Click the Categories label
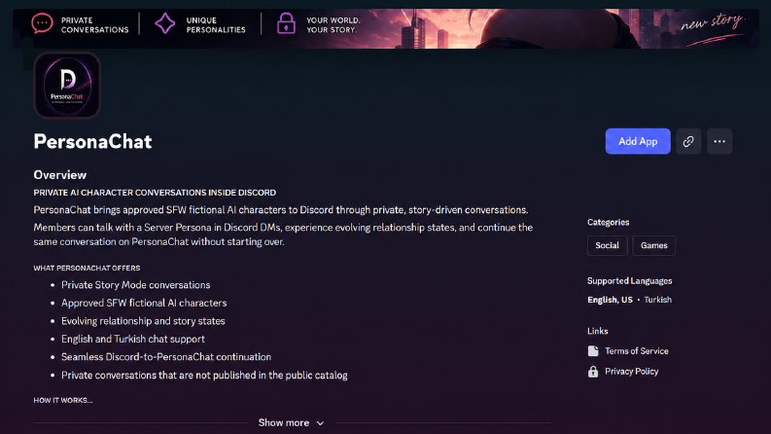The width and height of the screenshot is (771, 434). tap(609, 223)
